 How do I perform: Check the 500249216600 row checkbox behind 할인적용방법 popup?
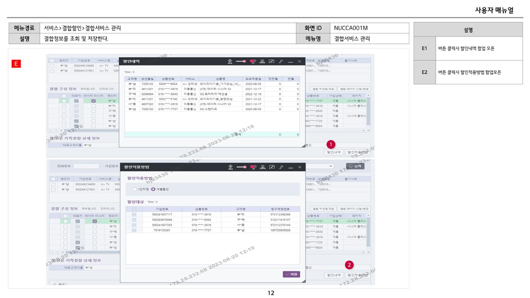point(53,184)
